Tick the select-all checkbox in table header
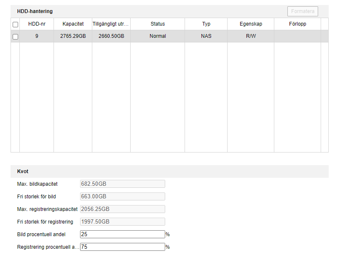The width and height of the screenshot is (343, 258). coord(16,24)
